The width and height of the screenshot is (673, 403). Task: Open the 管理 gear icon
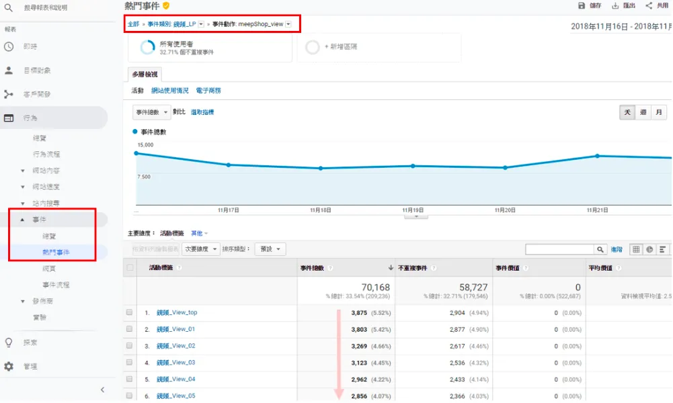pos(9,366)
